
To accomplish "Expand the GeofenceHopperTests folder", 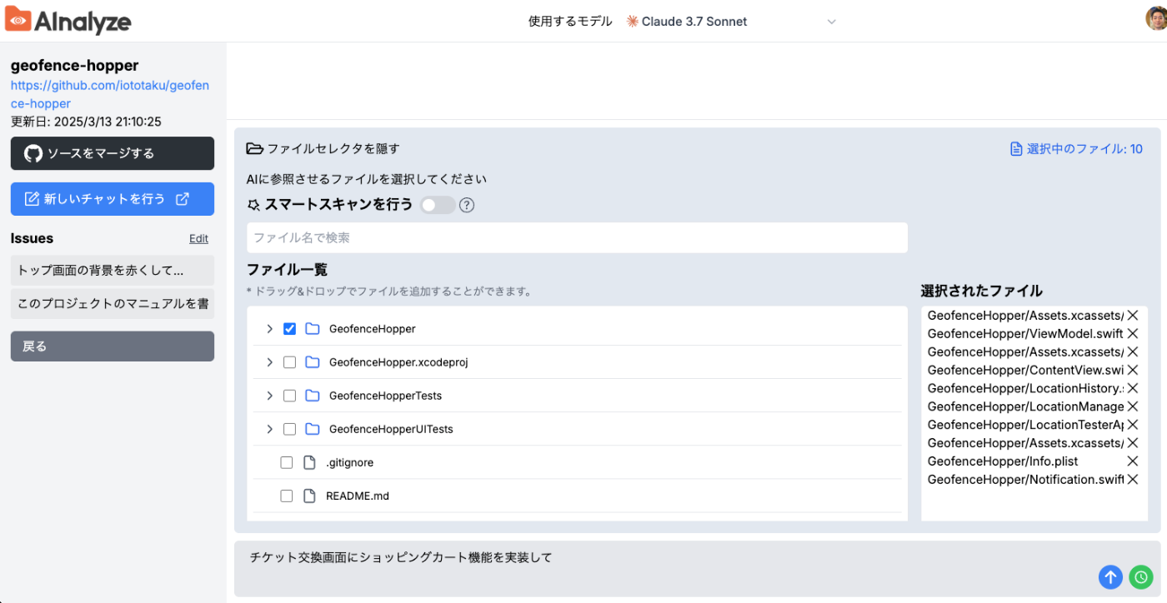I will [x=269, y=396].
